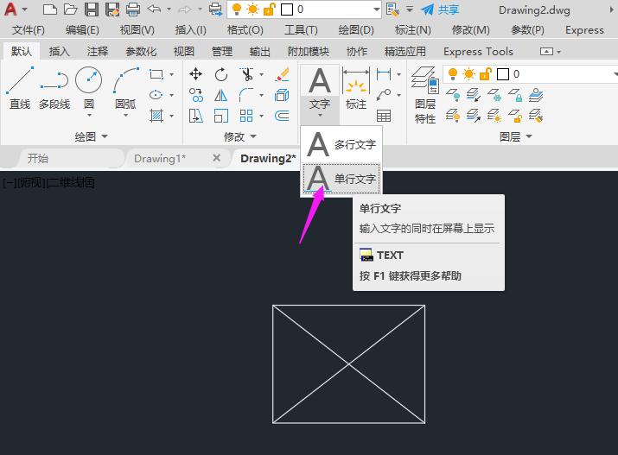The image size is (618, 455).
Task: Select the Mirror tool icon
Action: pyautogui.click(x=220, y=95)
